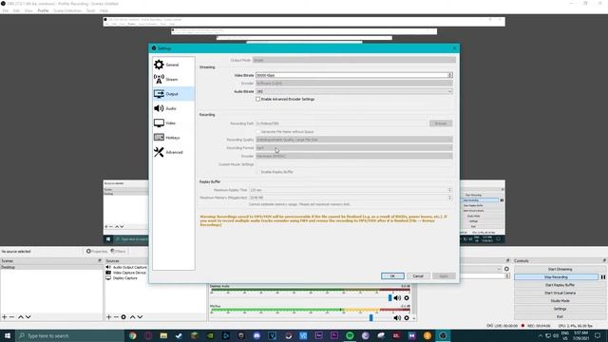Viewport: 608px width, 342px height.
Task: Open the Video settings section
Action: pos(173,123)
